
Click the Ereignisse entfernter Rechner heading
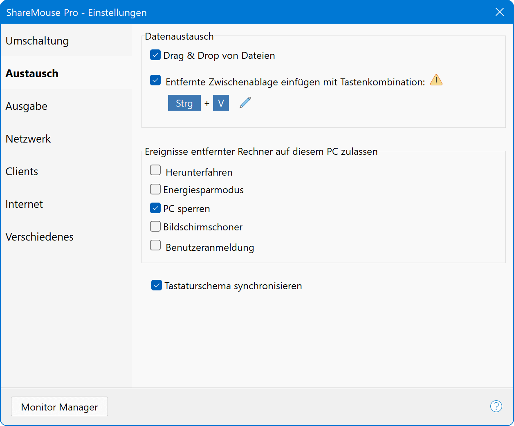click(x=261, y=152)
